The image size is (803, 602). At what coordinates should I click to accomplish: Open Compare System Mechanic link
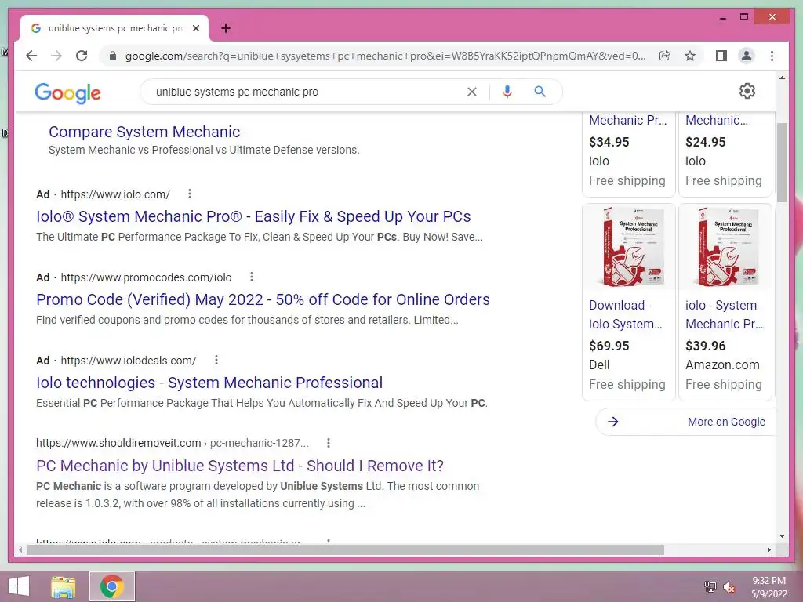144,132
